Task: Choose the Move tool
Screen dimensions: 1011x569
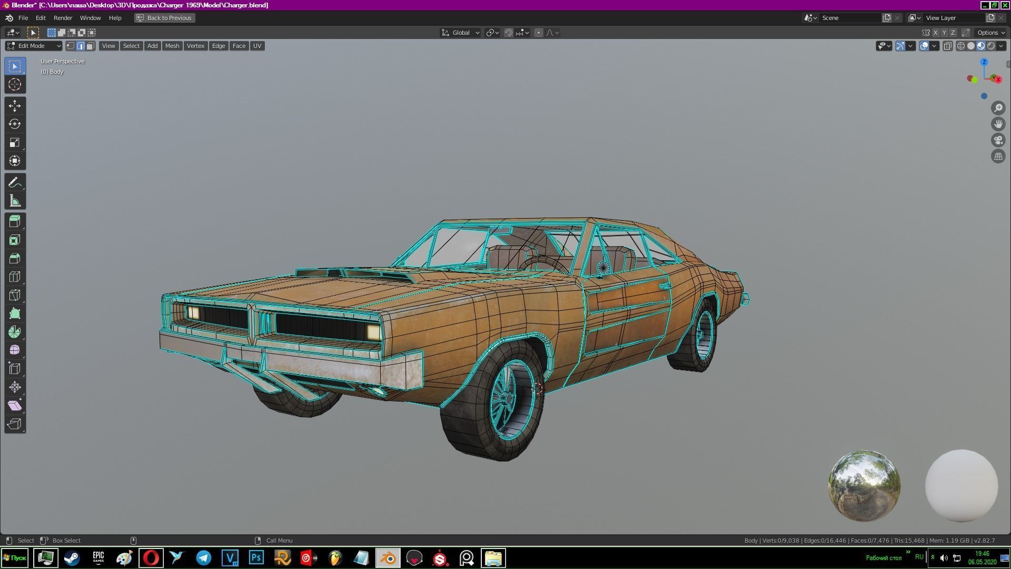Action: click(15, 106)
